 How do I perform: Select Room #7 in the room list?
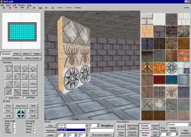click(71, 125)
